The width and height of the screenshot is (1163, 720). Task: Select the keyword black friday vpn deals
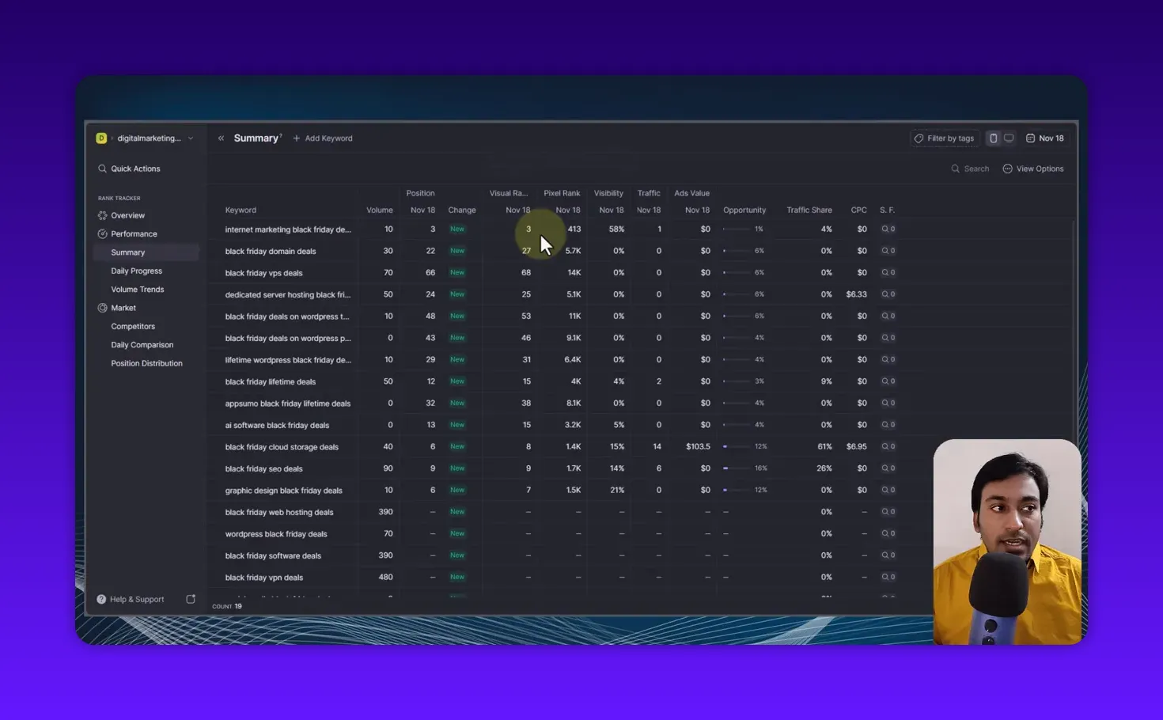(264, 577)
